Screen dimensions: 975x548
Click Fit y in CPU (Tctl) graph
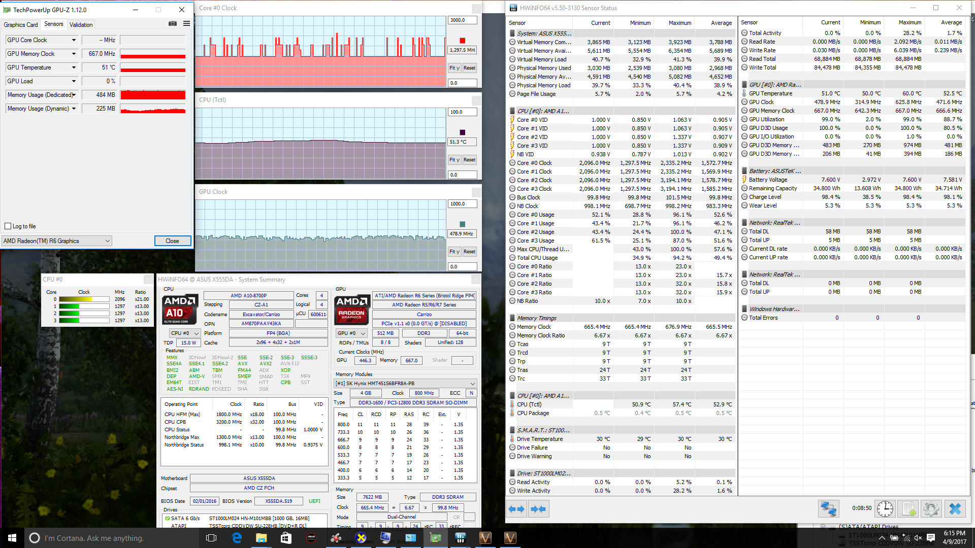tap(454, 160)
